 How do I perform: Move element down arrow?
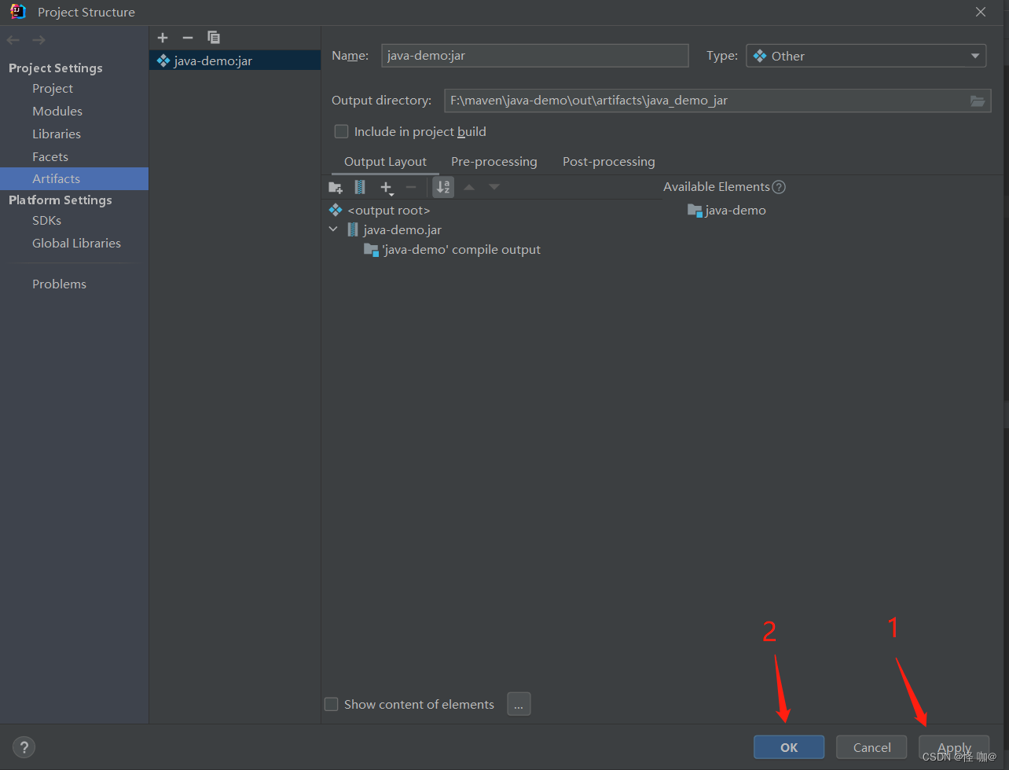493,187
